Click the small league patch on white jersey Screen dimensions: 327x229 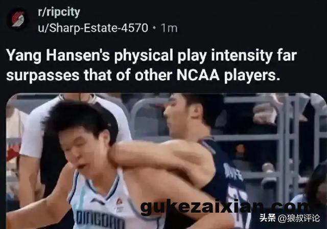coord(119,203)
